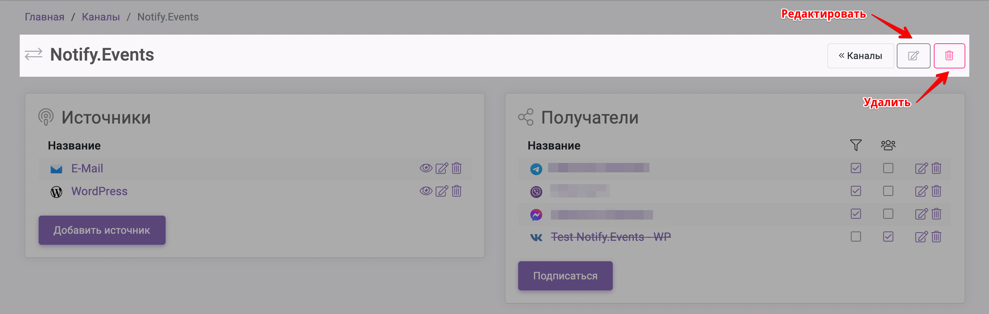Image resolution: width=989 pixels, height=314 pixels.
Task: Click the Название header in Получатели
Action: (x=554, y=146)
